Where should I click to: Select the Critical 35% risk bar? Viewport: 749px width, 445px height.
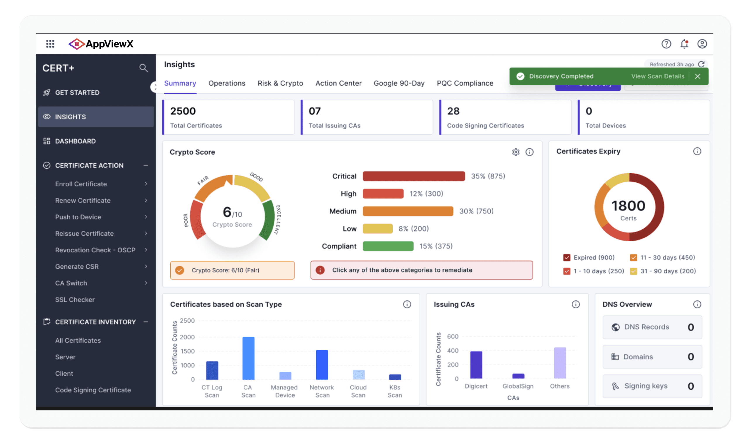(x=413, y=176)
